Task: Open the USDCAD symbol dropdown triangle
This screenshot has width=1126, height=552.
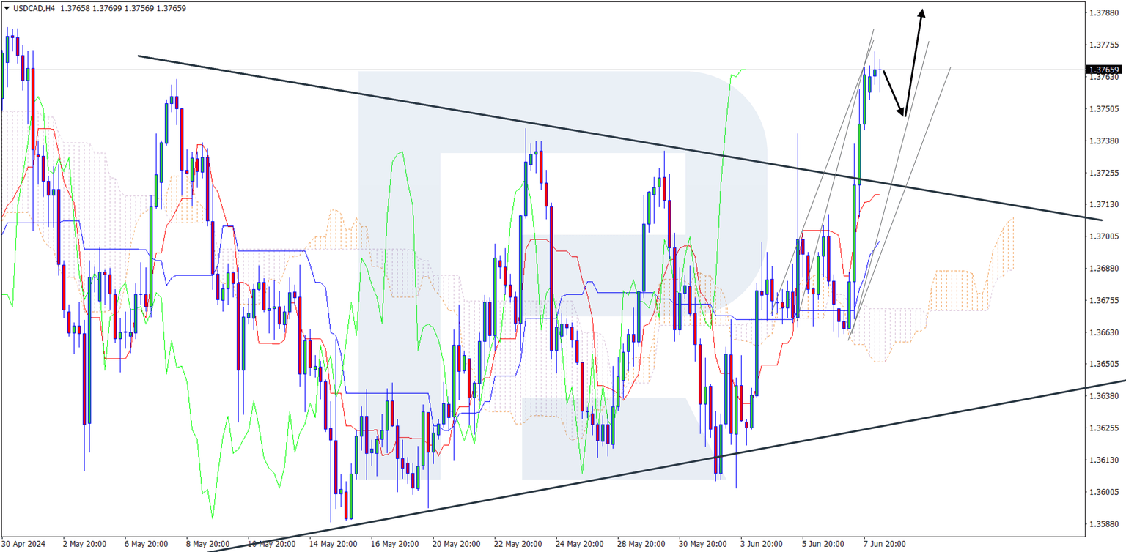Action: 7,7
